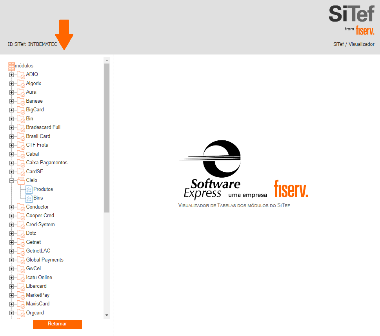Open the Bins table under Cielo
The width and height of the screenshot is (380, 336).
click(x=38, y=198)
